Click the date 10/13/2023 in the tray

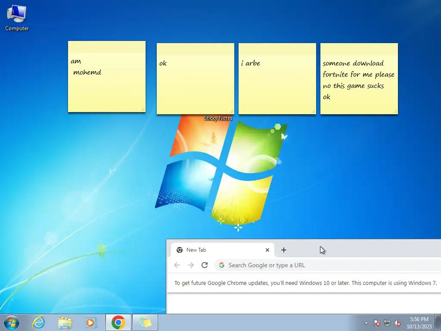point(419,327)
